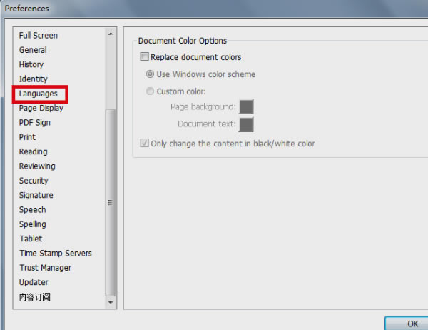The width and height of the screenshot is (428, 330).
Task: Select the Spelling category
Action: [x=33, y=224]
